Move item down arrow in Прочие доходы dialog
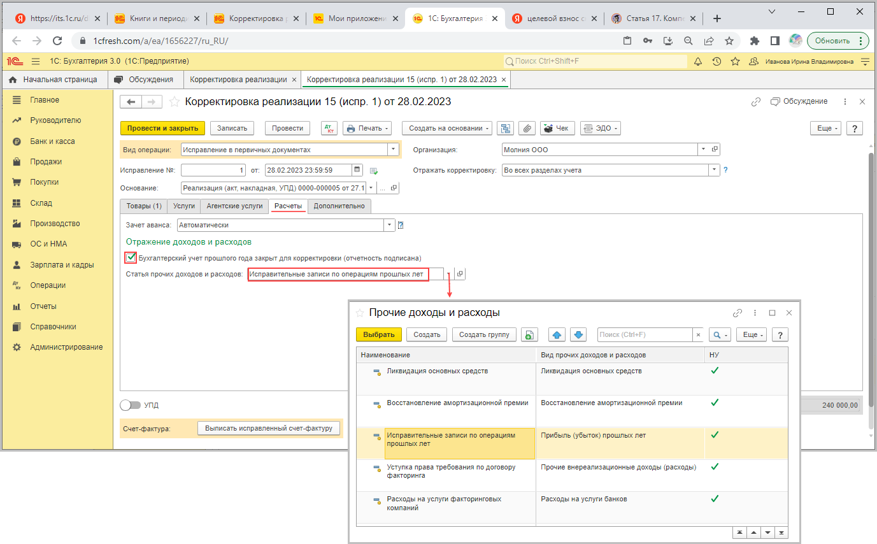 (578, 334)
